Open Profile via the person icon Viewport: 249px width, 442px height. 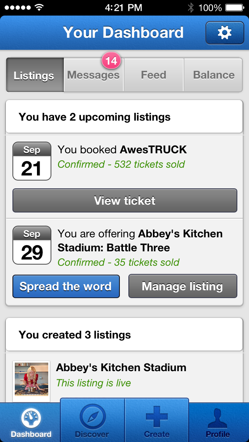[x=218, y=419]
